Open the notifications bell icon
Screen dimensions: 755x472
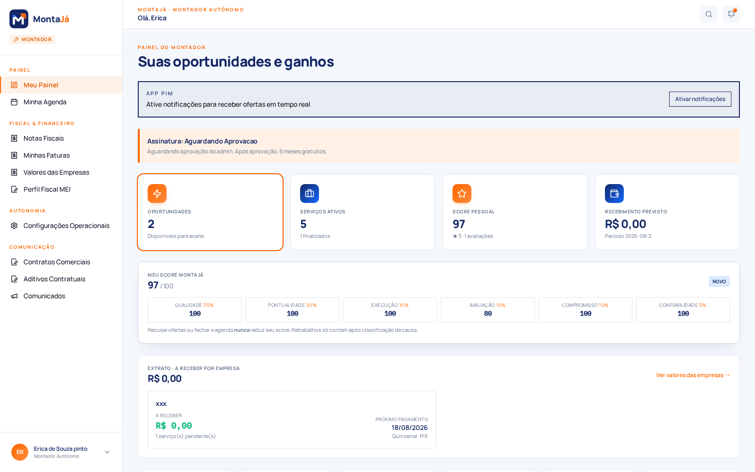[x=731, y=14]
